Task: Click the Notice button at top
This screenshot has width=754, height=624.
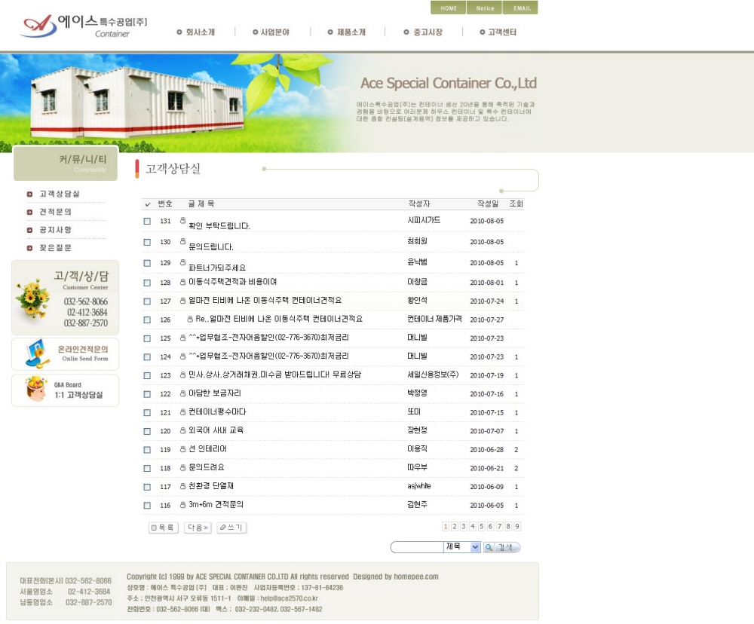Action: point(486,8)
